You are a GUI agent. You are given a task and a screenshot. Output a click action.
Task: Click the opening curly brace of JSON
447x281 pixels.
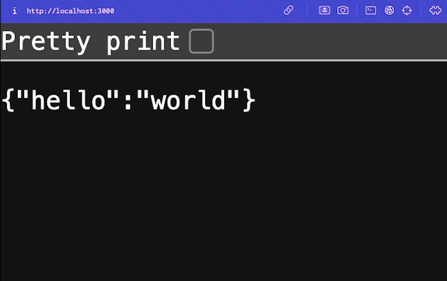click(7, 101)
